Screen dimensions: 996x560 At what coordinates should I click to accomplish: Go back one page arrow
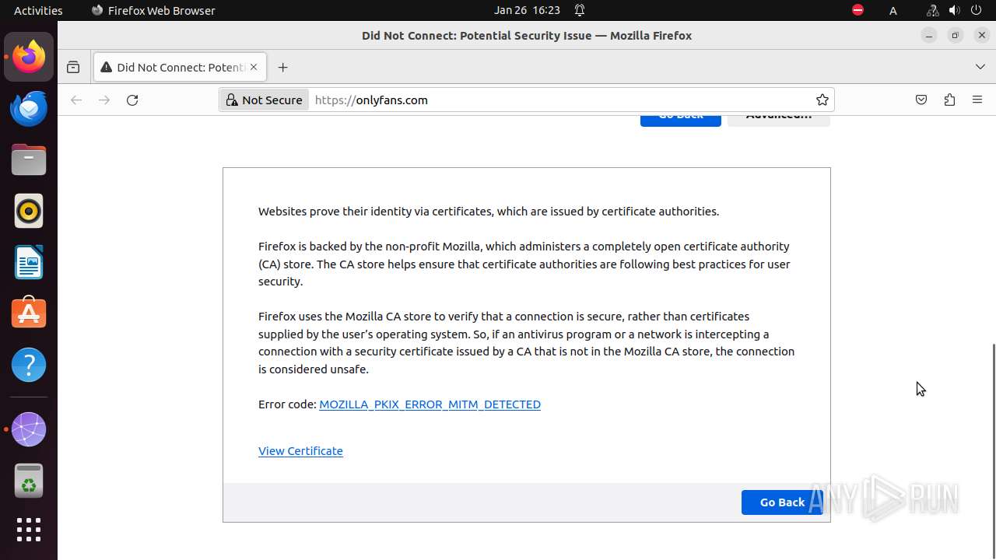pos(76,100)
